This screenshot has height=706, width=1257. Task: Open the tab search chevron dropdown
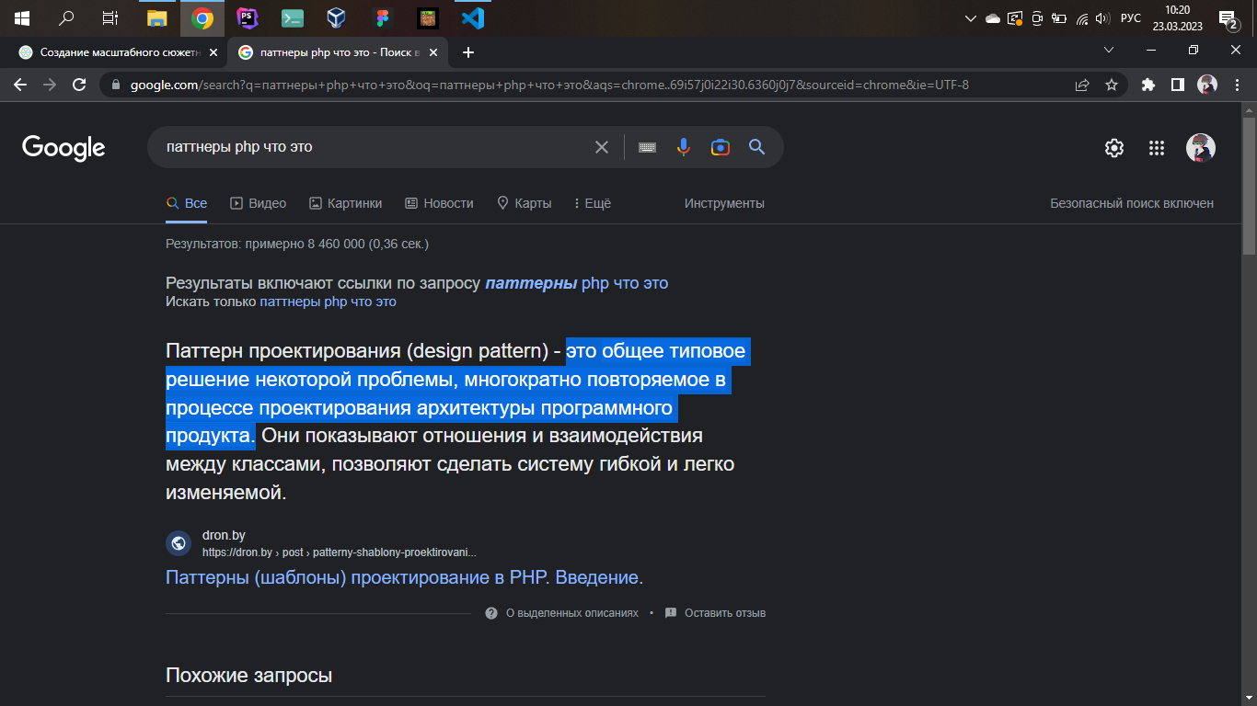tap(1109, 51)
